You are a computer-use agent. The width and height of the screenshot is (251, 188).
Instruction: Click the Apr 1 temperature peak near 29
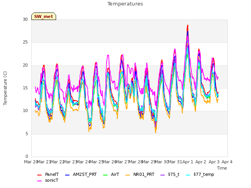(187, 25)
